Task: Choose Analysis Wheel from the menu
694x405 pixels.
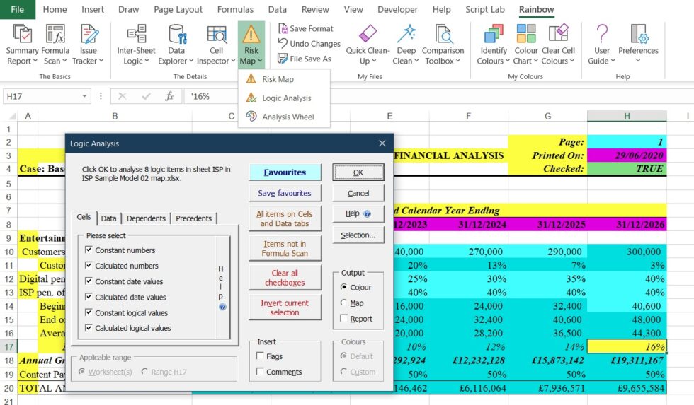Action: 288,117
